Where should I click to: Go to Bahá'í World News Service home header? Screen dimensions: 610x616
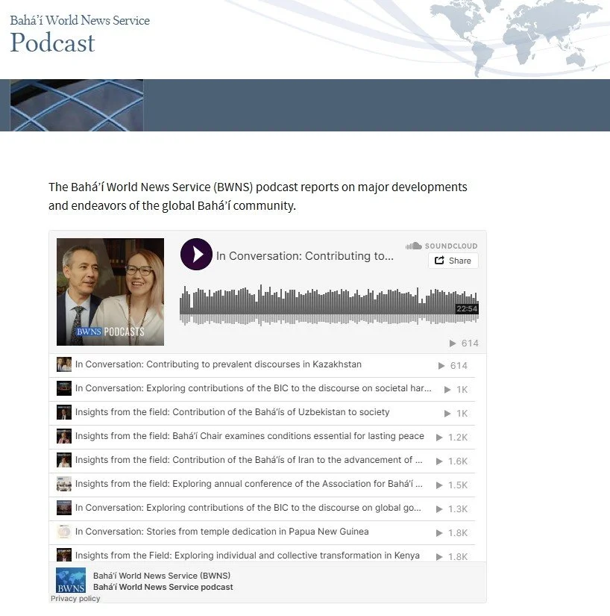tap(80, 20)
